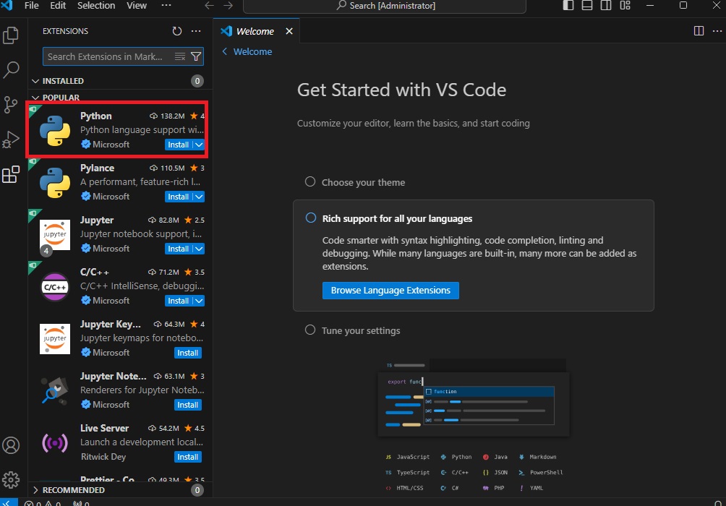Open the Search view in activity bar
Viewport: 726px width, 506px height.
(11, 70)
